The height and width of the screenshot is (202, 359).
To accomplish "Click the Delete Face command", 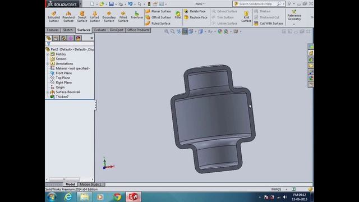I will click(x=195, y=11).
